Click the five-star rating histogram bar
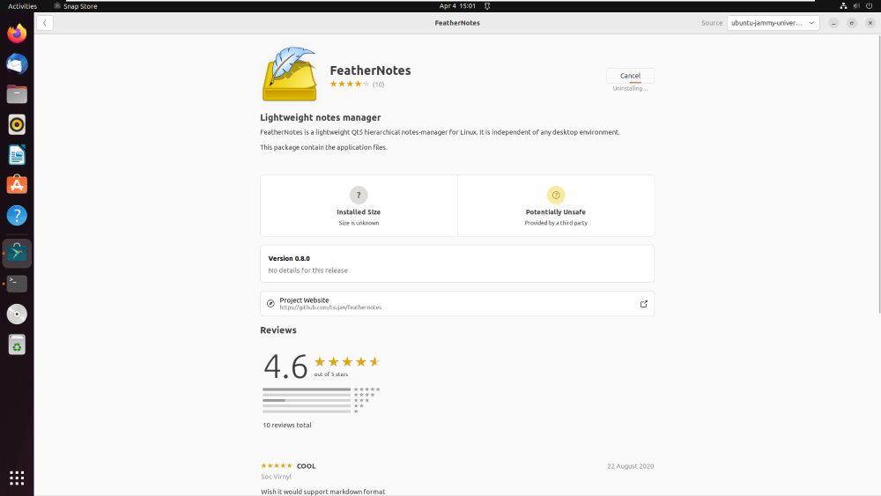881x496 pixels. (307, 389)
